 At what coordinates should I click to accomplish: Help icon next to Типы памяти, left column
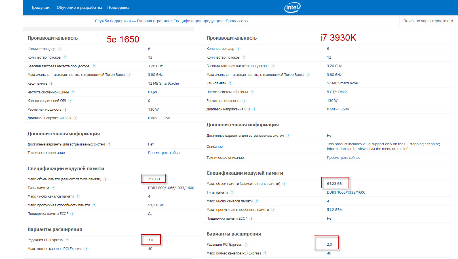point(53,188)
